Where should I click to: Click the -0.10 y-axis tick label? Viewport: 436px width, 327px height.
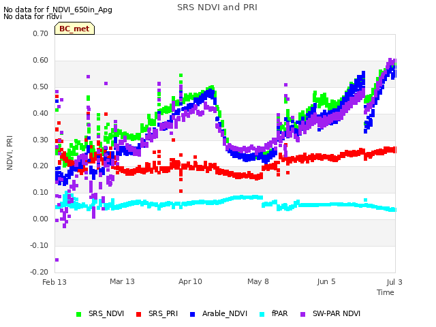pos(39,245)
